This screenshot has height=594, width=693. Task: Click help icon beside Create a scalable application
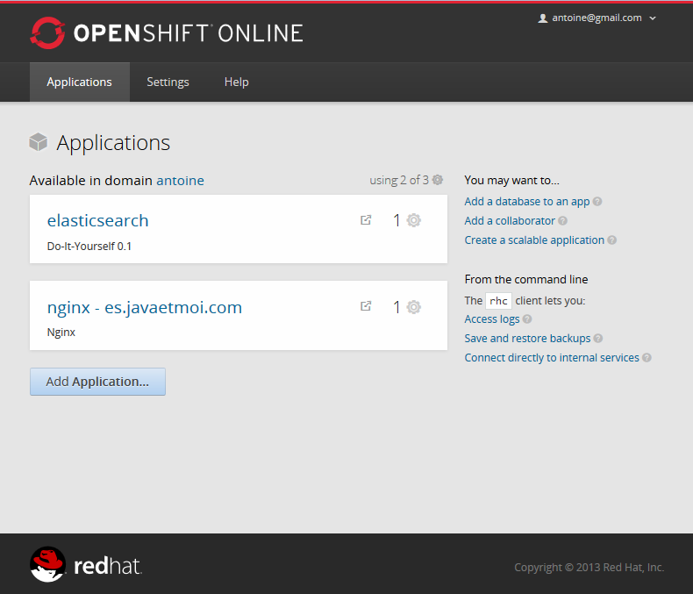(x=612, y=240)
